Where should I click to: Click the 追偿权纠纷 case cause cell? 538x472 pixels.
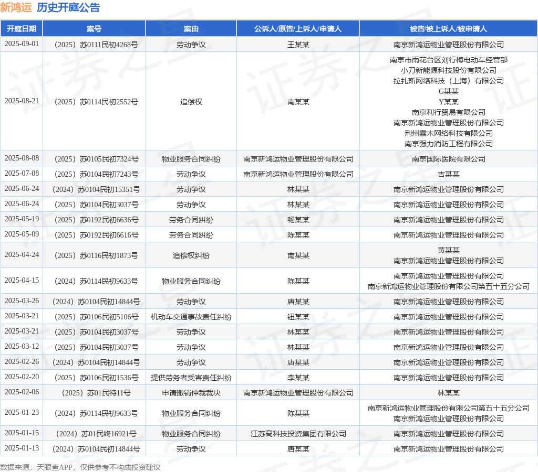191,255
